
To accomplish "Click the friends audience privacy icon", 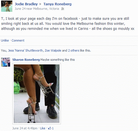I will 63,9.
